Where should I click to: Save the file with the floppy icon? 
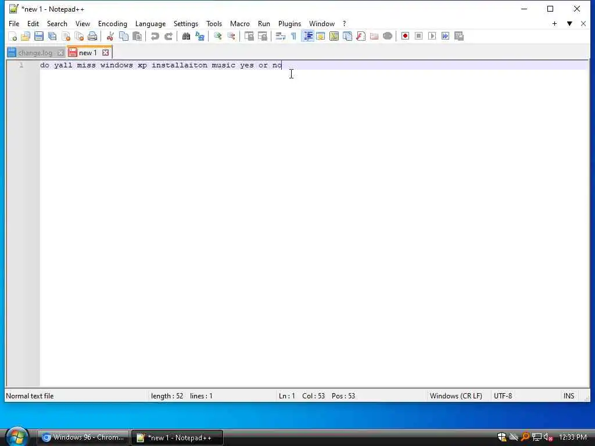coord(39,36)
